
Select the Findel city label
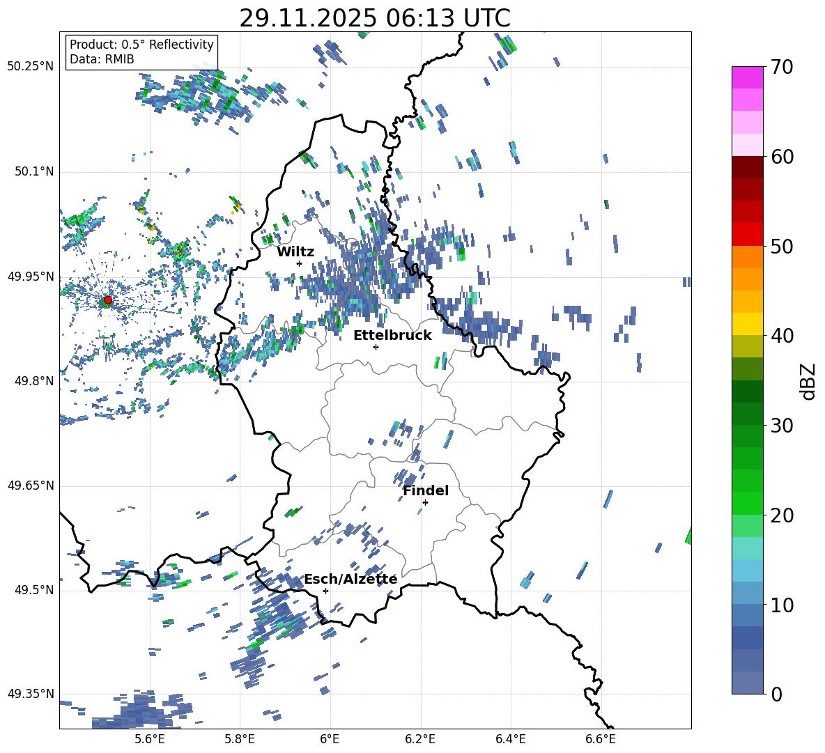click(426, 490)
